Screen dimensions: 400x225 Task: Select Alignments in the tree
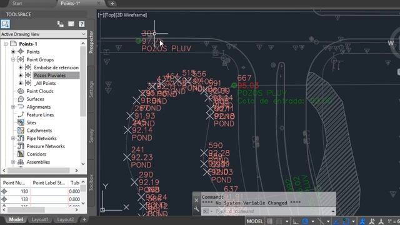pos(39,107)
